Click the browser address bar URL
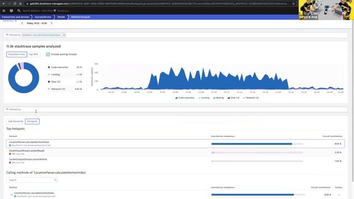The height and width of the screenshot is (199, 354). [x=159, y=4]
